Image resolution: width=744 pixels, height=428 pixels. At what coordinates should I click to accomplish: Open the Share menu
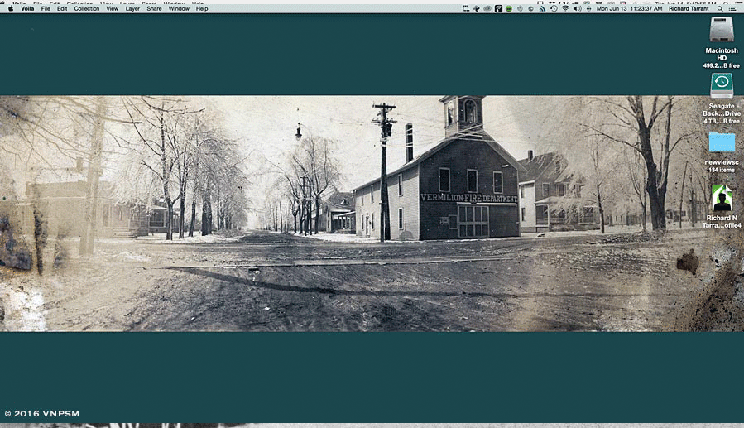coord(154,8)
